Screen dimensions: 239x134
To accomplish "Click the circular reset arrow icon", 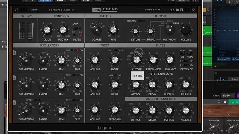I will [193, 10].
